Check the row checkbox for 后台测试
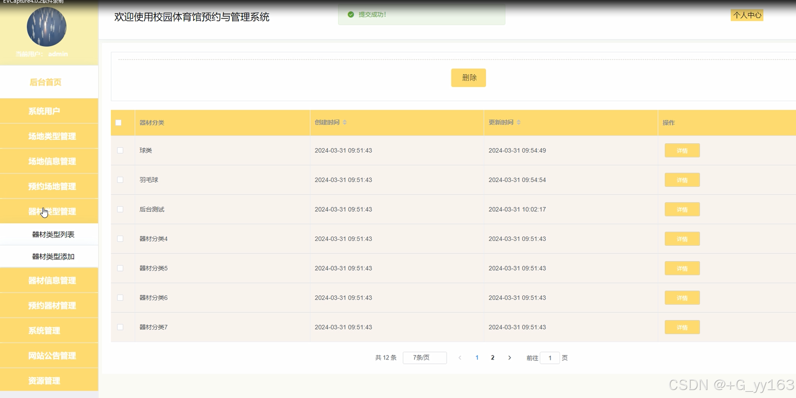Viewport: 796px width, 398px height. click(x=120, y=209)
